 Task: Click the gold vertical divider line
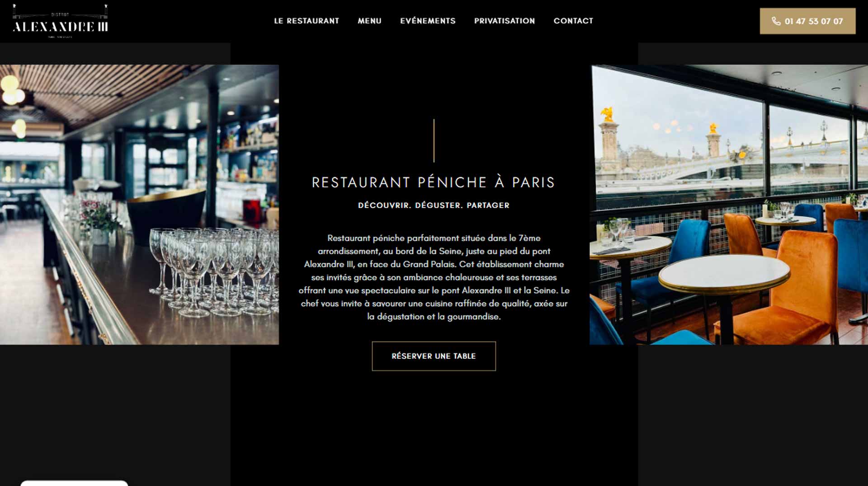pos(434,140)
